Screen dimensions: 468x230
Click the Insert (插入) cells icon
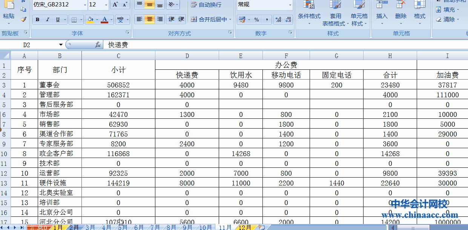coord(382,5)
